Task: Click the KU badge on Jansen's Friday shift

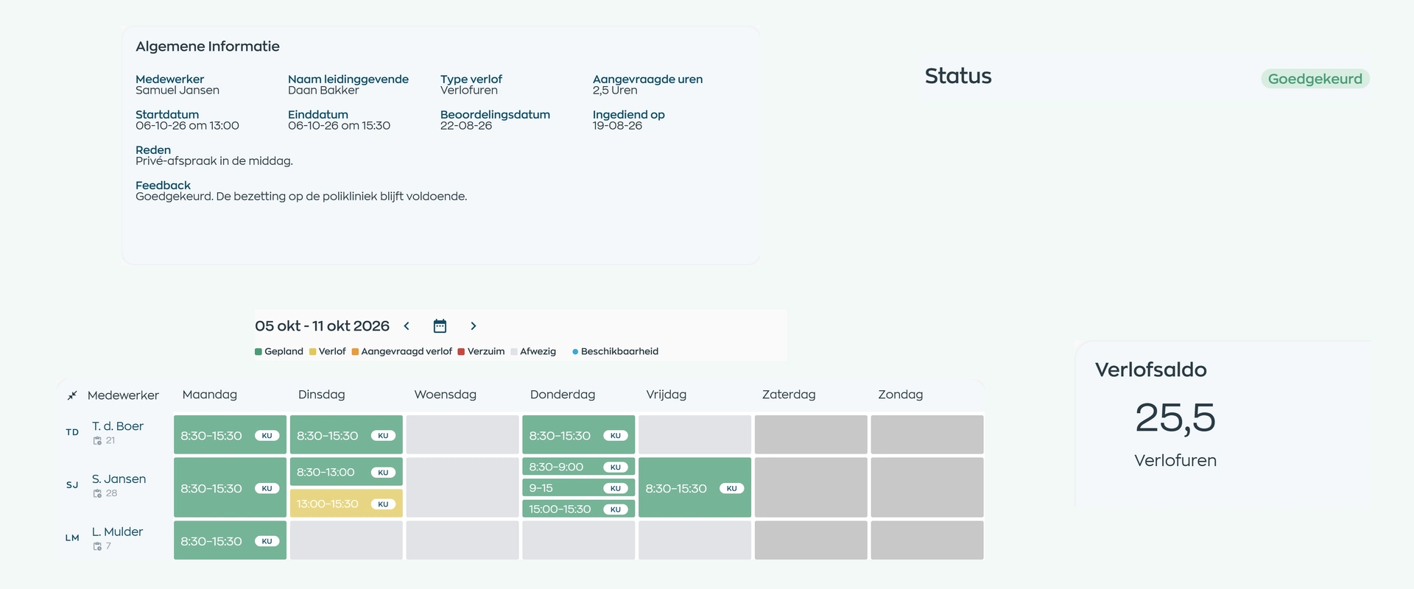Action: (731, 488)
